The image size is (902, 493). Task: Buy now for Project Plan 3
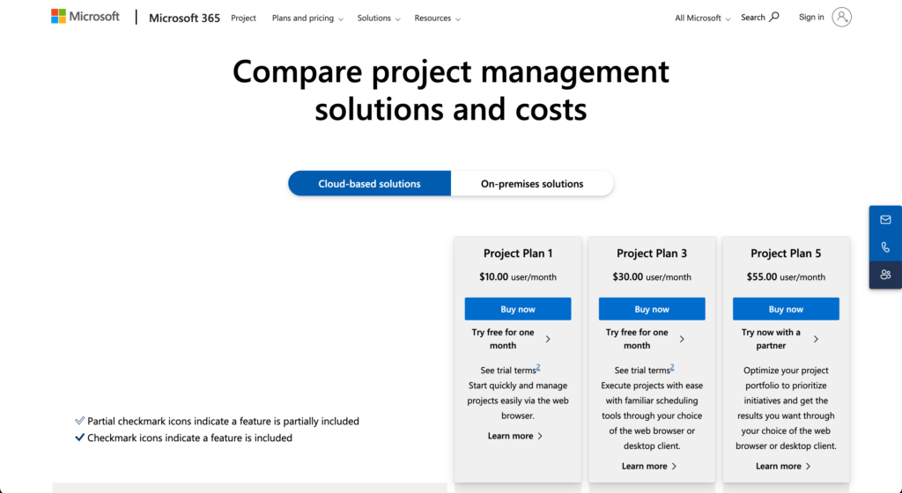pos(652,308)
